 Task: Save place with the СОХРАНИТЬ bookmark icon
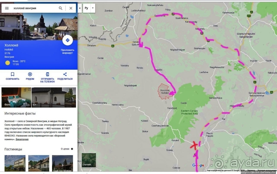coord(12,74)
